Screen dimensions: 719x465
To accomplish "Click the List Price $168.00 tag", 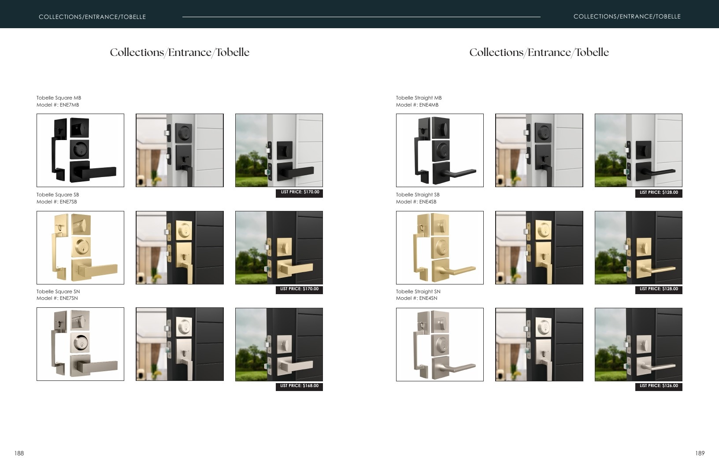I will click(x=299, y=386).
